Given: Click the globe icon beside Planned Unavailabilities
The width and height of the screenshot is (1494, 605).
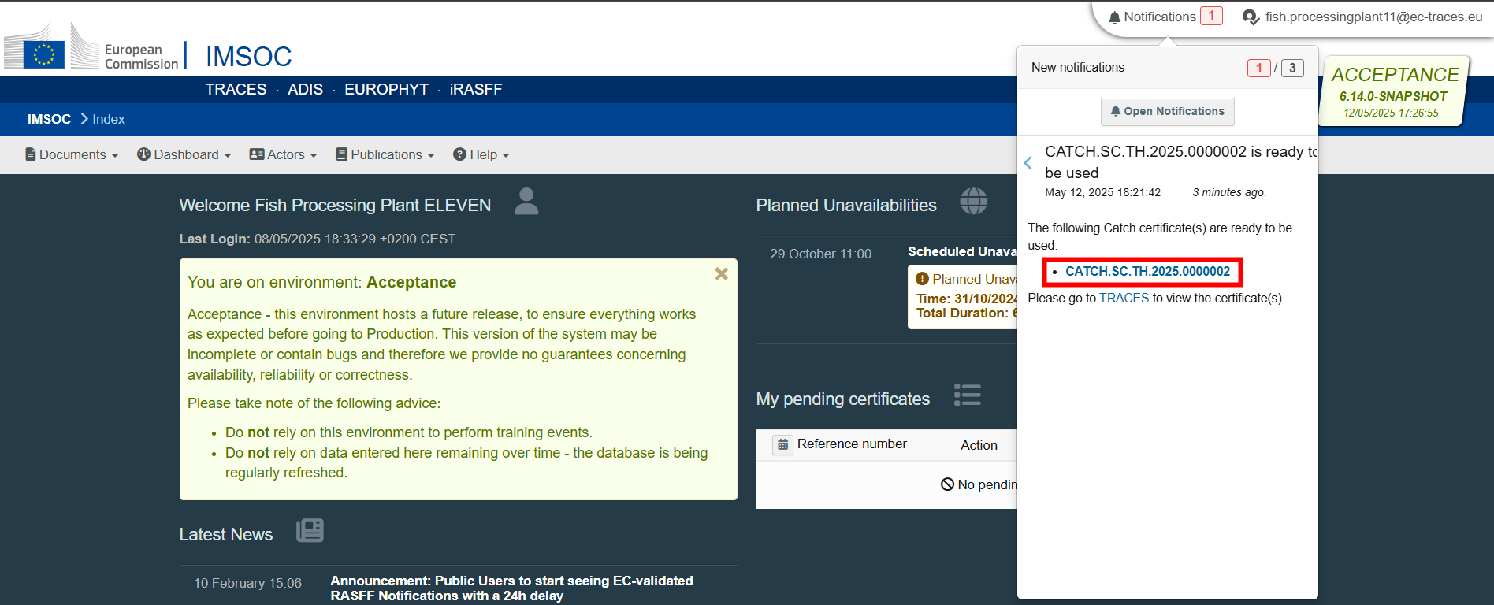Looking at the screenshot, I should [x=973, y=202].
